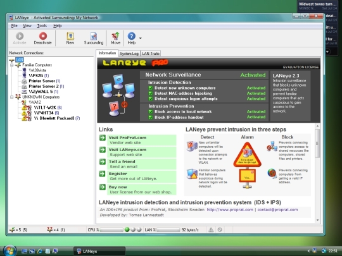The width and height of the screenshot is (342, 256).
Task: Click the Move toolbar icon
Action: click(116, 38)
